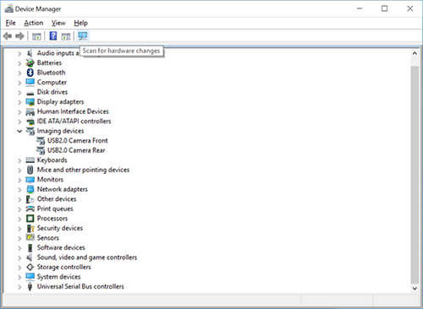
Task: Click the Storage controllers category icon
Action: 30,267
